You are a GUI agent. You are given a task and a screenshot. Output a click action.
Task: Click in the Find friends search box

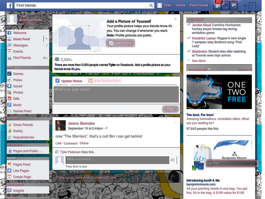pyautogui.click(x=82, y=5)
